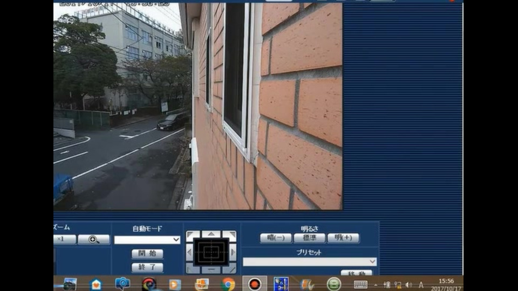Click the 移動 preset move button
The height and width of the screenshot is (291, 518).
(x=357, y=273)
